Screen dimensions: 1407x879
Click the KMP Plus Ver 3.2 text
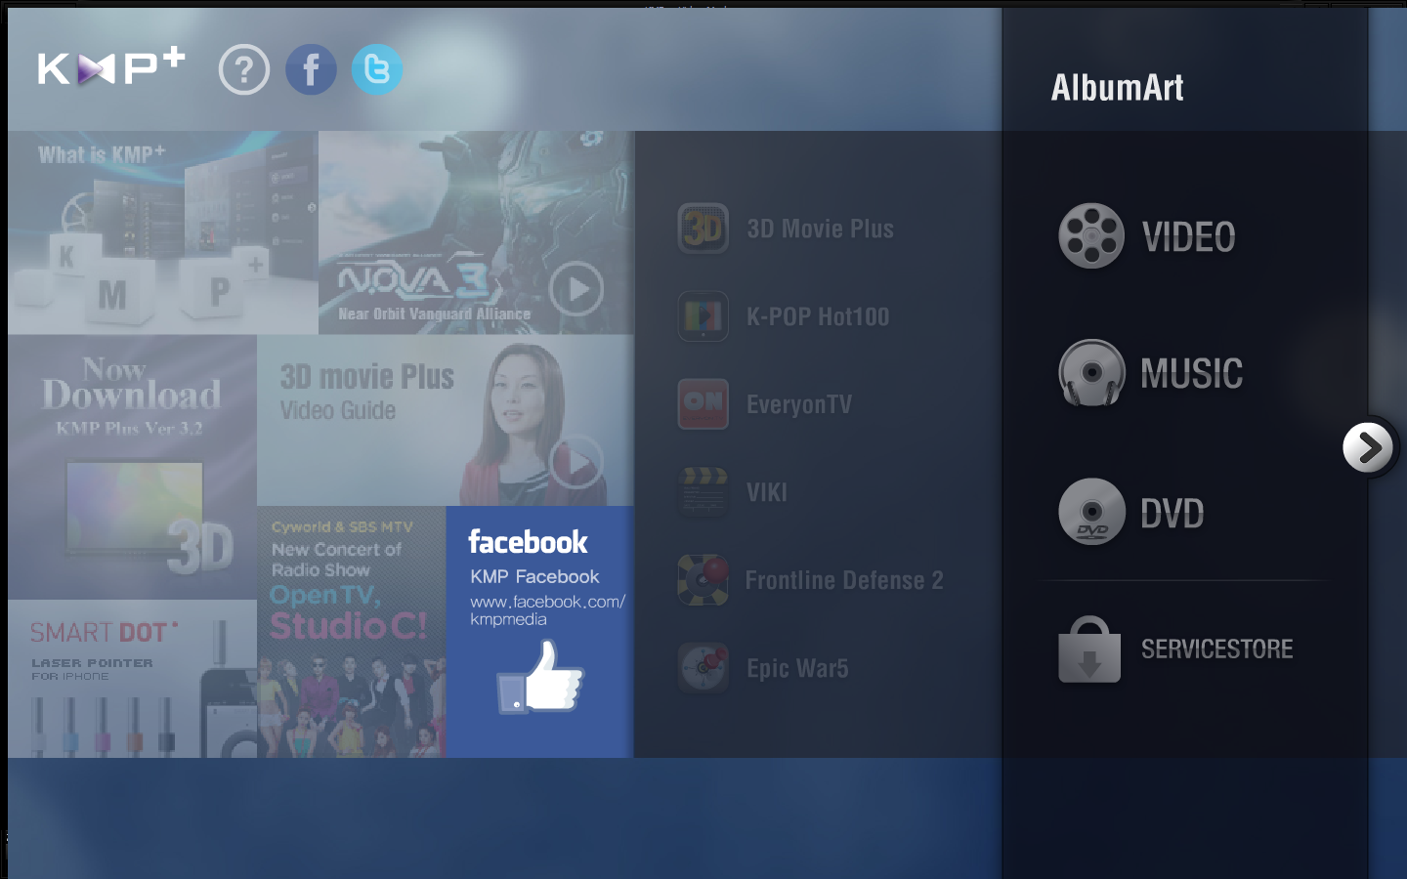(x=129, y=428)
